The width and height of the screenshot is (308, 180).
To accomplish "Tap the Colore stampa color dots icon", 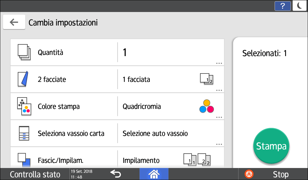I will point(24,106).
